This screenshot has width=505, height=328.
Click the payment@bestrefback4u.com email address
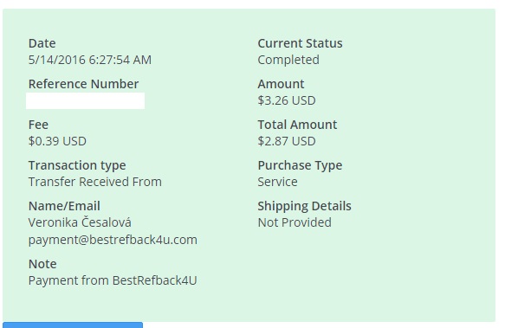point(113,240)
